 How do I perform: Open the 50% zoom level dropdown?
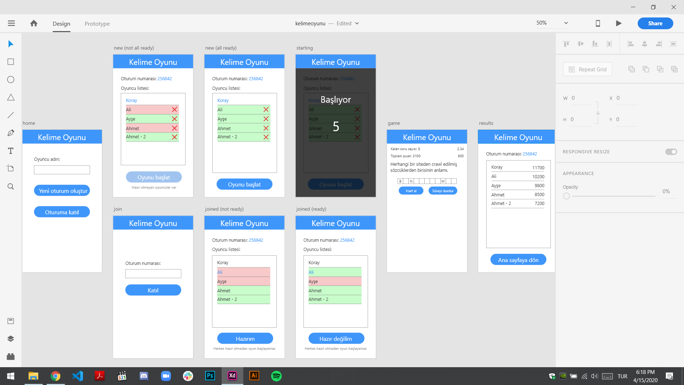566,23
